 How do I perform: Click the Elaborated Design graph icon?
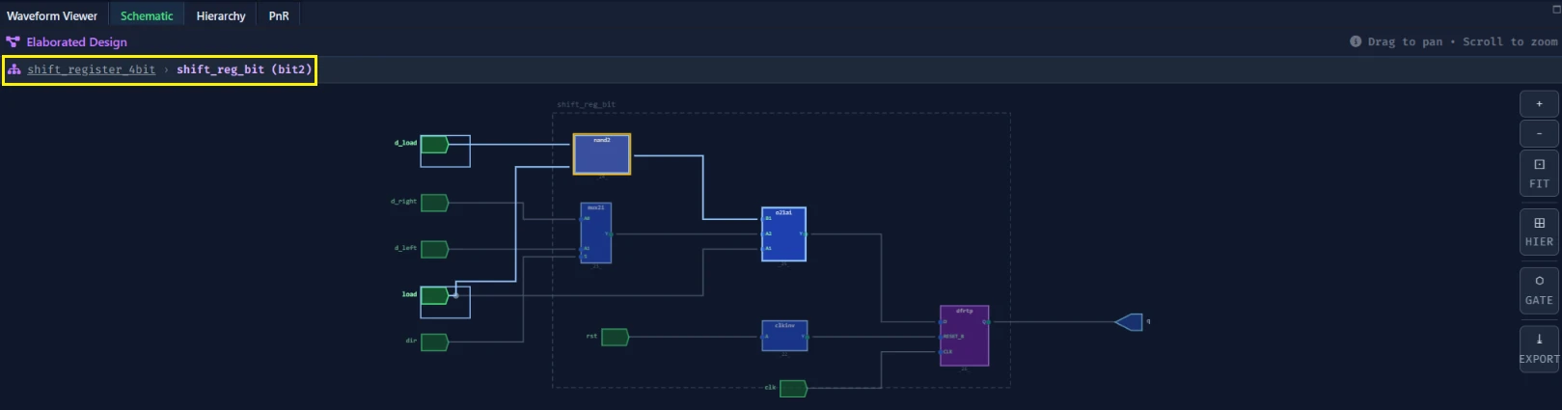13,41
